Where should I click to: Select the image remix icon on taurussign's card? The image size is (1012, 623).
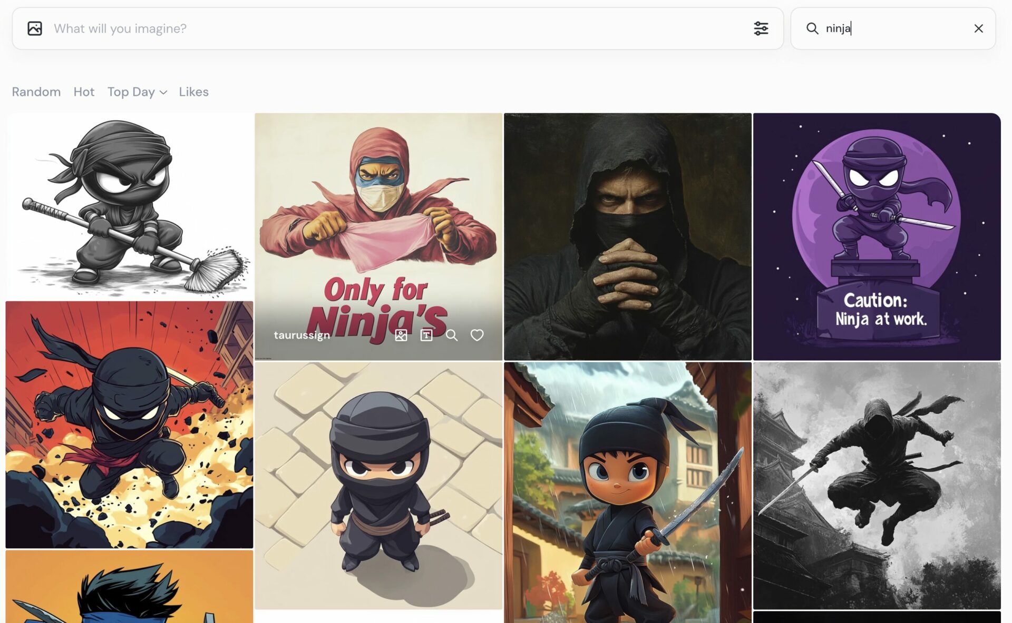click(x=401, y=335)
